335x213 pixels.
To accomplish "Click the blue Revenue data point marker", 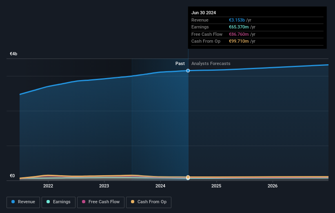I will click(x=188, y=71).
